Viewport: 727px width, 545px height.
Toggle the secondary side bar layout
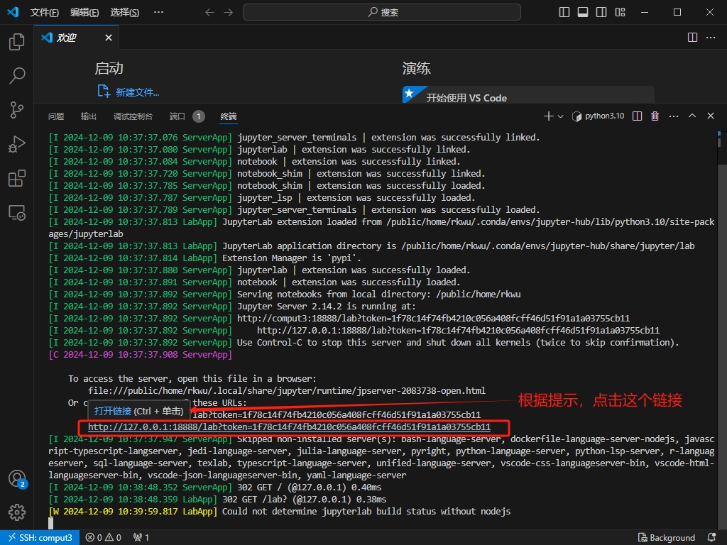601,12
